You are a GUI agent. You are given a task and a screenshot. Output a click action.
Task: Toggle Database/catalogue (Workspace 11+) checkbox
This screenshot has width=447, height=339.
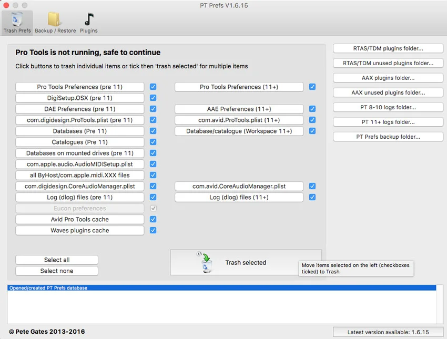[312, 131]
